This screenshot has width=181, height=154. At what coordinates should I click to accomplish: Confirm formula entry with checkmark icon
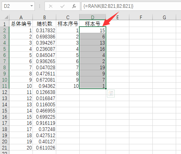coord(62,6)
